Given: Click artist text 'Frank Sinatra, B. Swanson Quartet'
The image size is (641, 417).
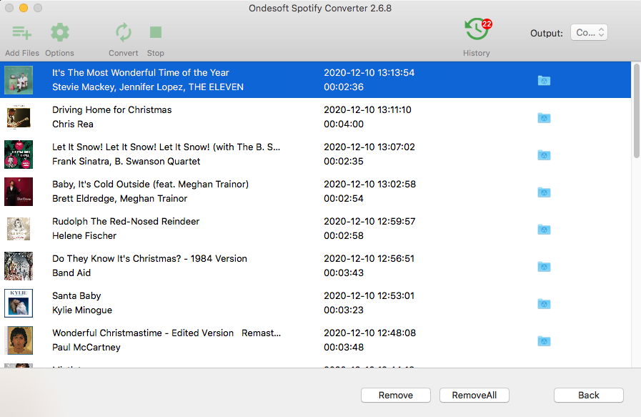Looking at the screenshot, I should (x=126, y=161).
